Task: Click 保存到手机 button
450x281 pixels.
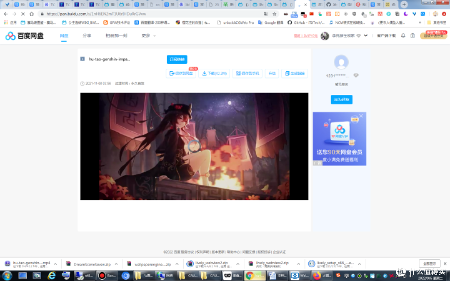Action: pyautogui.click(x=247, y=73)
